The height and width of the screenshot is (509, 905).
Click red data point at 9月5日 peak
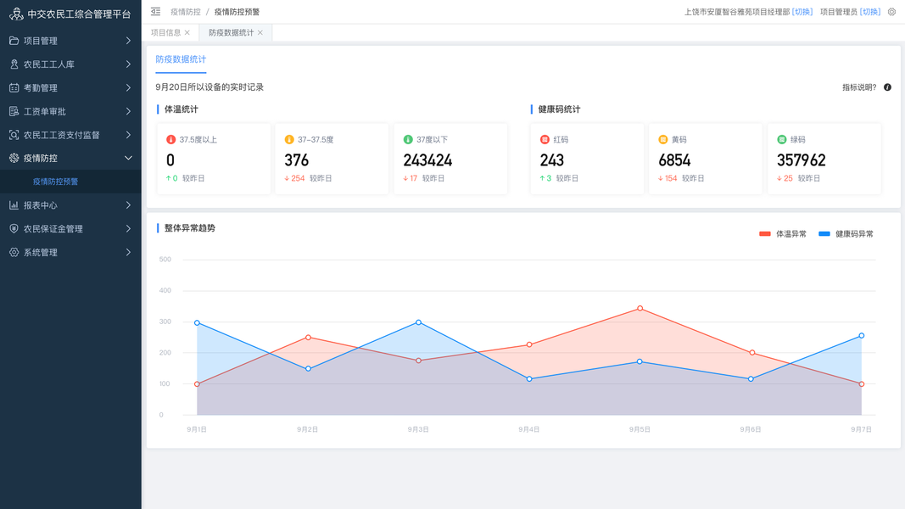click(640, 309)
